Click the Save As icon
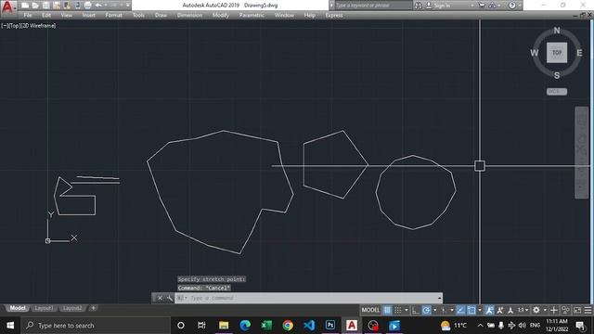This screenshot has width=594, height=334. point(57,6)
